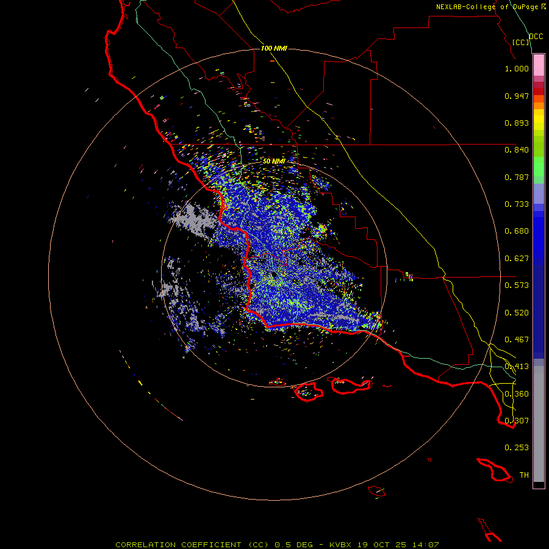Click the Correlation Coefficient KVBX caption
The height and width of the screenshot is (549, 549).
pyautogui.click(x=277, y=545)
